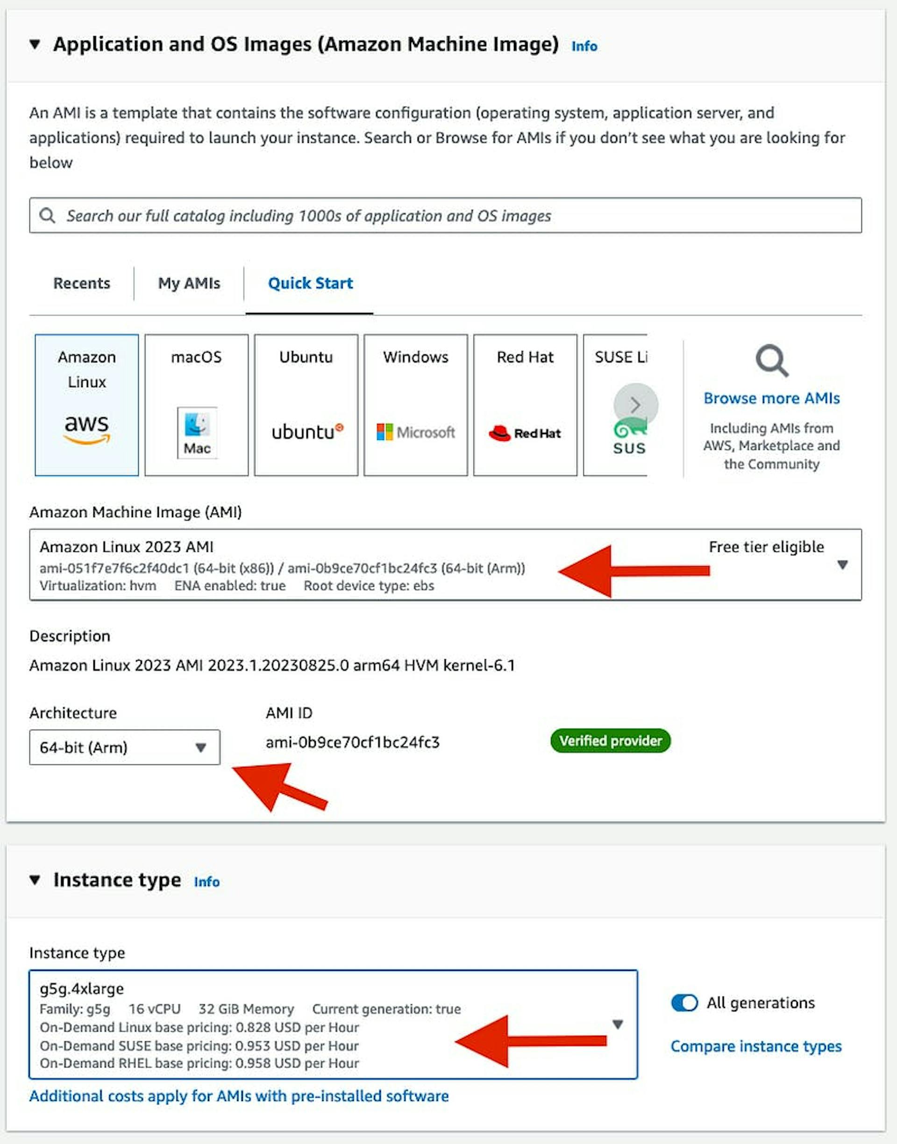The image size is (897, 1144).
Task: Click the Free tier eligible label
Action: 766,547
